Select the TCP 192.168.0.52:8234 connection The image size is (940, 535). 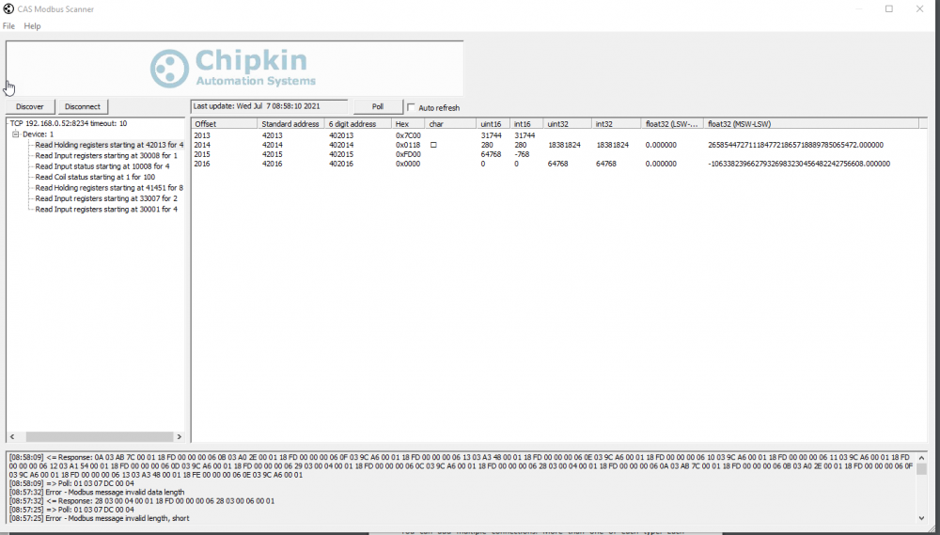pos(68,123)
